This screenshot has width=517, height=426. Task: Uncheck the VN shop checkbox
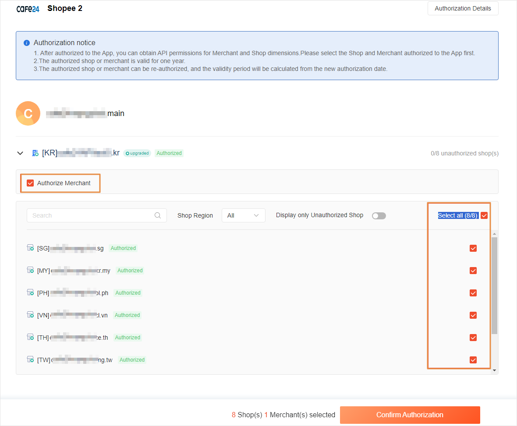pyautogui.click(x=473, y=315)
